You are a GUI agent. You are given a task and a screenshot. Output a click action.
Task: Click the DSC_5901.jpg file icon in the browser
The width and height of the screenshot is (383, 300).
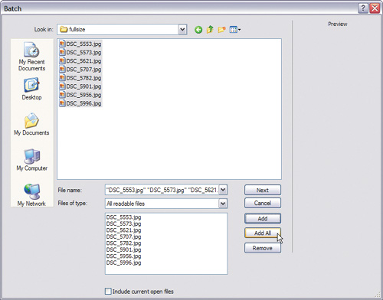[62, 86]
